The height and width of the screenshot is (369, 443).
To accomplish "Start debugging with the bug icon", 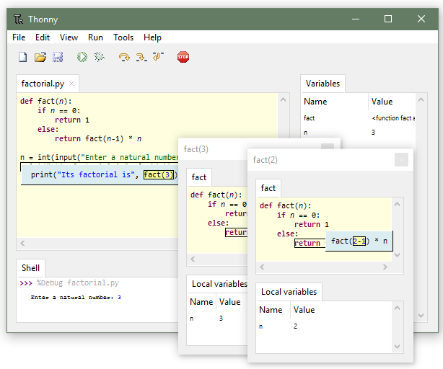I will click(100, 57).
